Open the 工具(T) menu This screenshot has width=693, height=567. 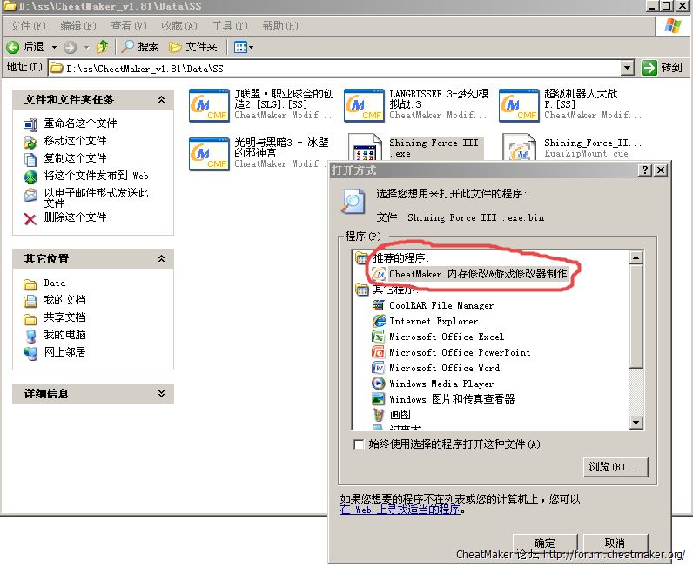click(x=228, y=26)
